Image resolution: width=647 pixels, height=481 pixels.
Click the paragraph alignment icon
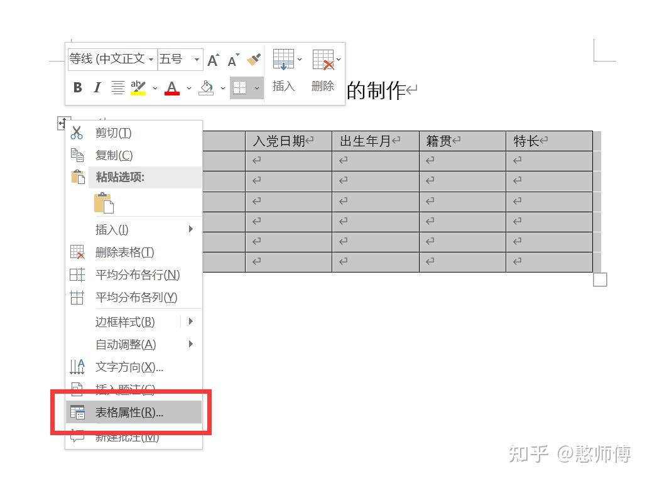pyautogui.click(x=117, y=87)
